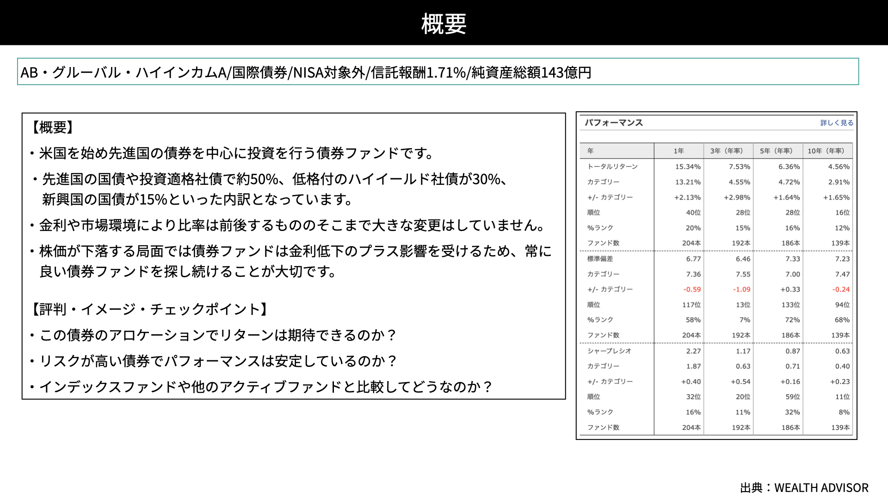Click the 13.21% category return value

[688, 182]
